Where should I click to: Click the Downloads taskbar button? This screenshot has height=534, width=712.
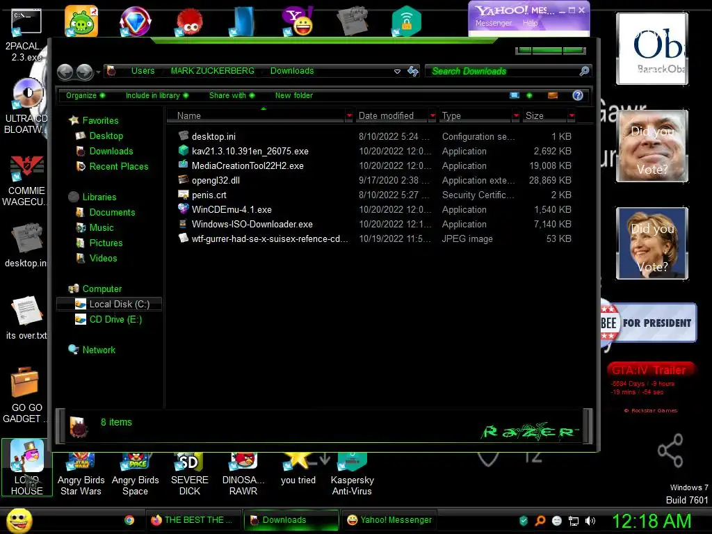(291, 520)
